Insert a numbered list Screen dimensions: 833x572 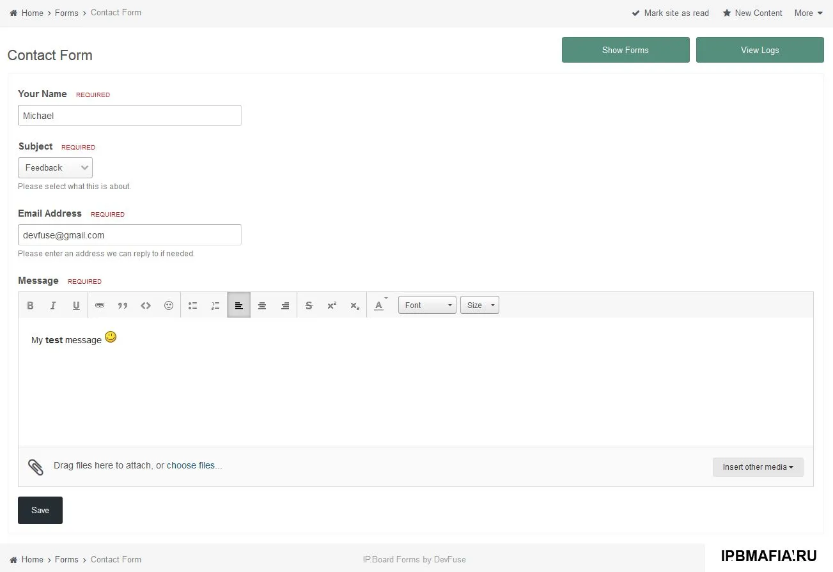tap(215, 305)
